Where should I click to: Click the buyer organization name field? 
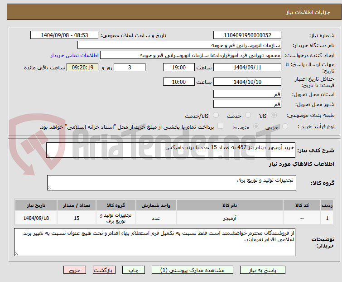pos(179,45)
